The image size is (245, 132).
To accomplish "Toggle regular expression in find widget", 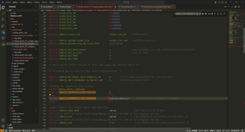I will pos(200,14).
